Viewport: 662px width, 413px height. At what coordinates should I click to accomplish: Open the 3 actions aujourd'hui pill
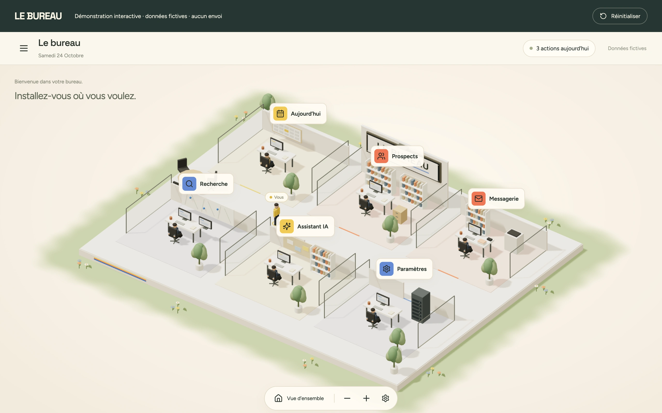[x=559, y=48]
